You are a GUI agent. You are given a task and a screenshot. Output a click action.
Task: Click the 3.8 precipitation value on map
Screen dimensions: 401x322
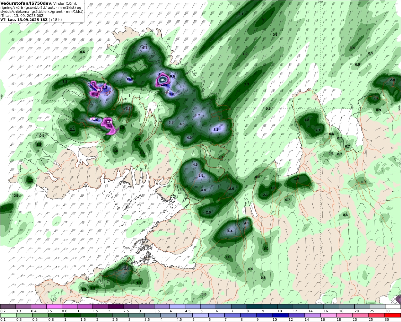(x=171, y=123)
